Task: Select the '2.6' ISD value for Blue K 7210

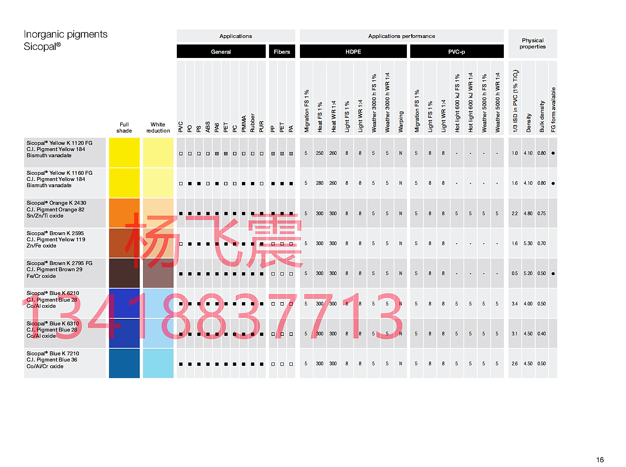Action: pos(515,363)
